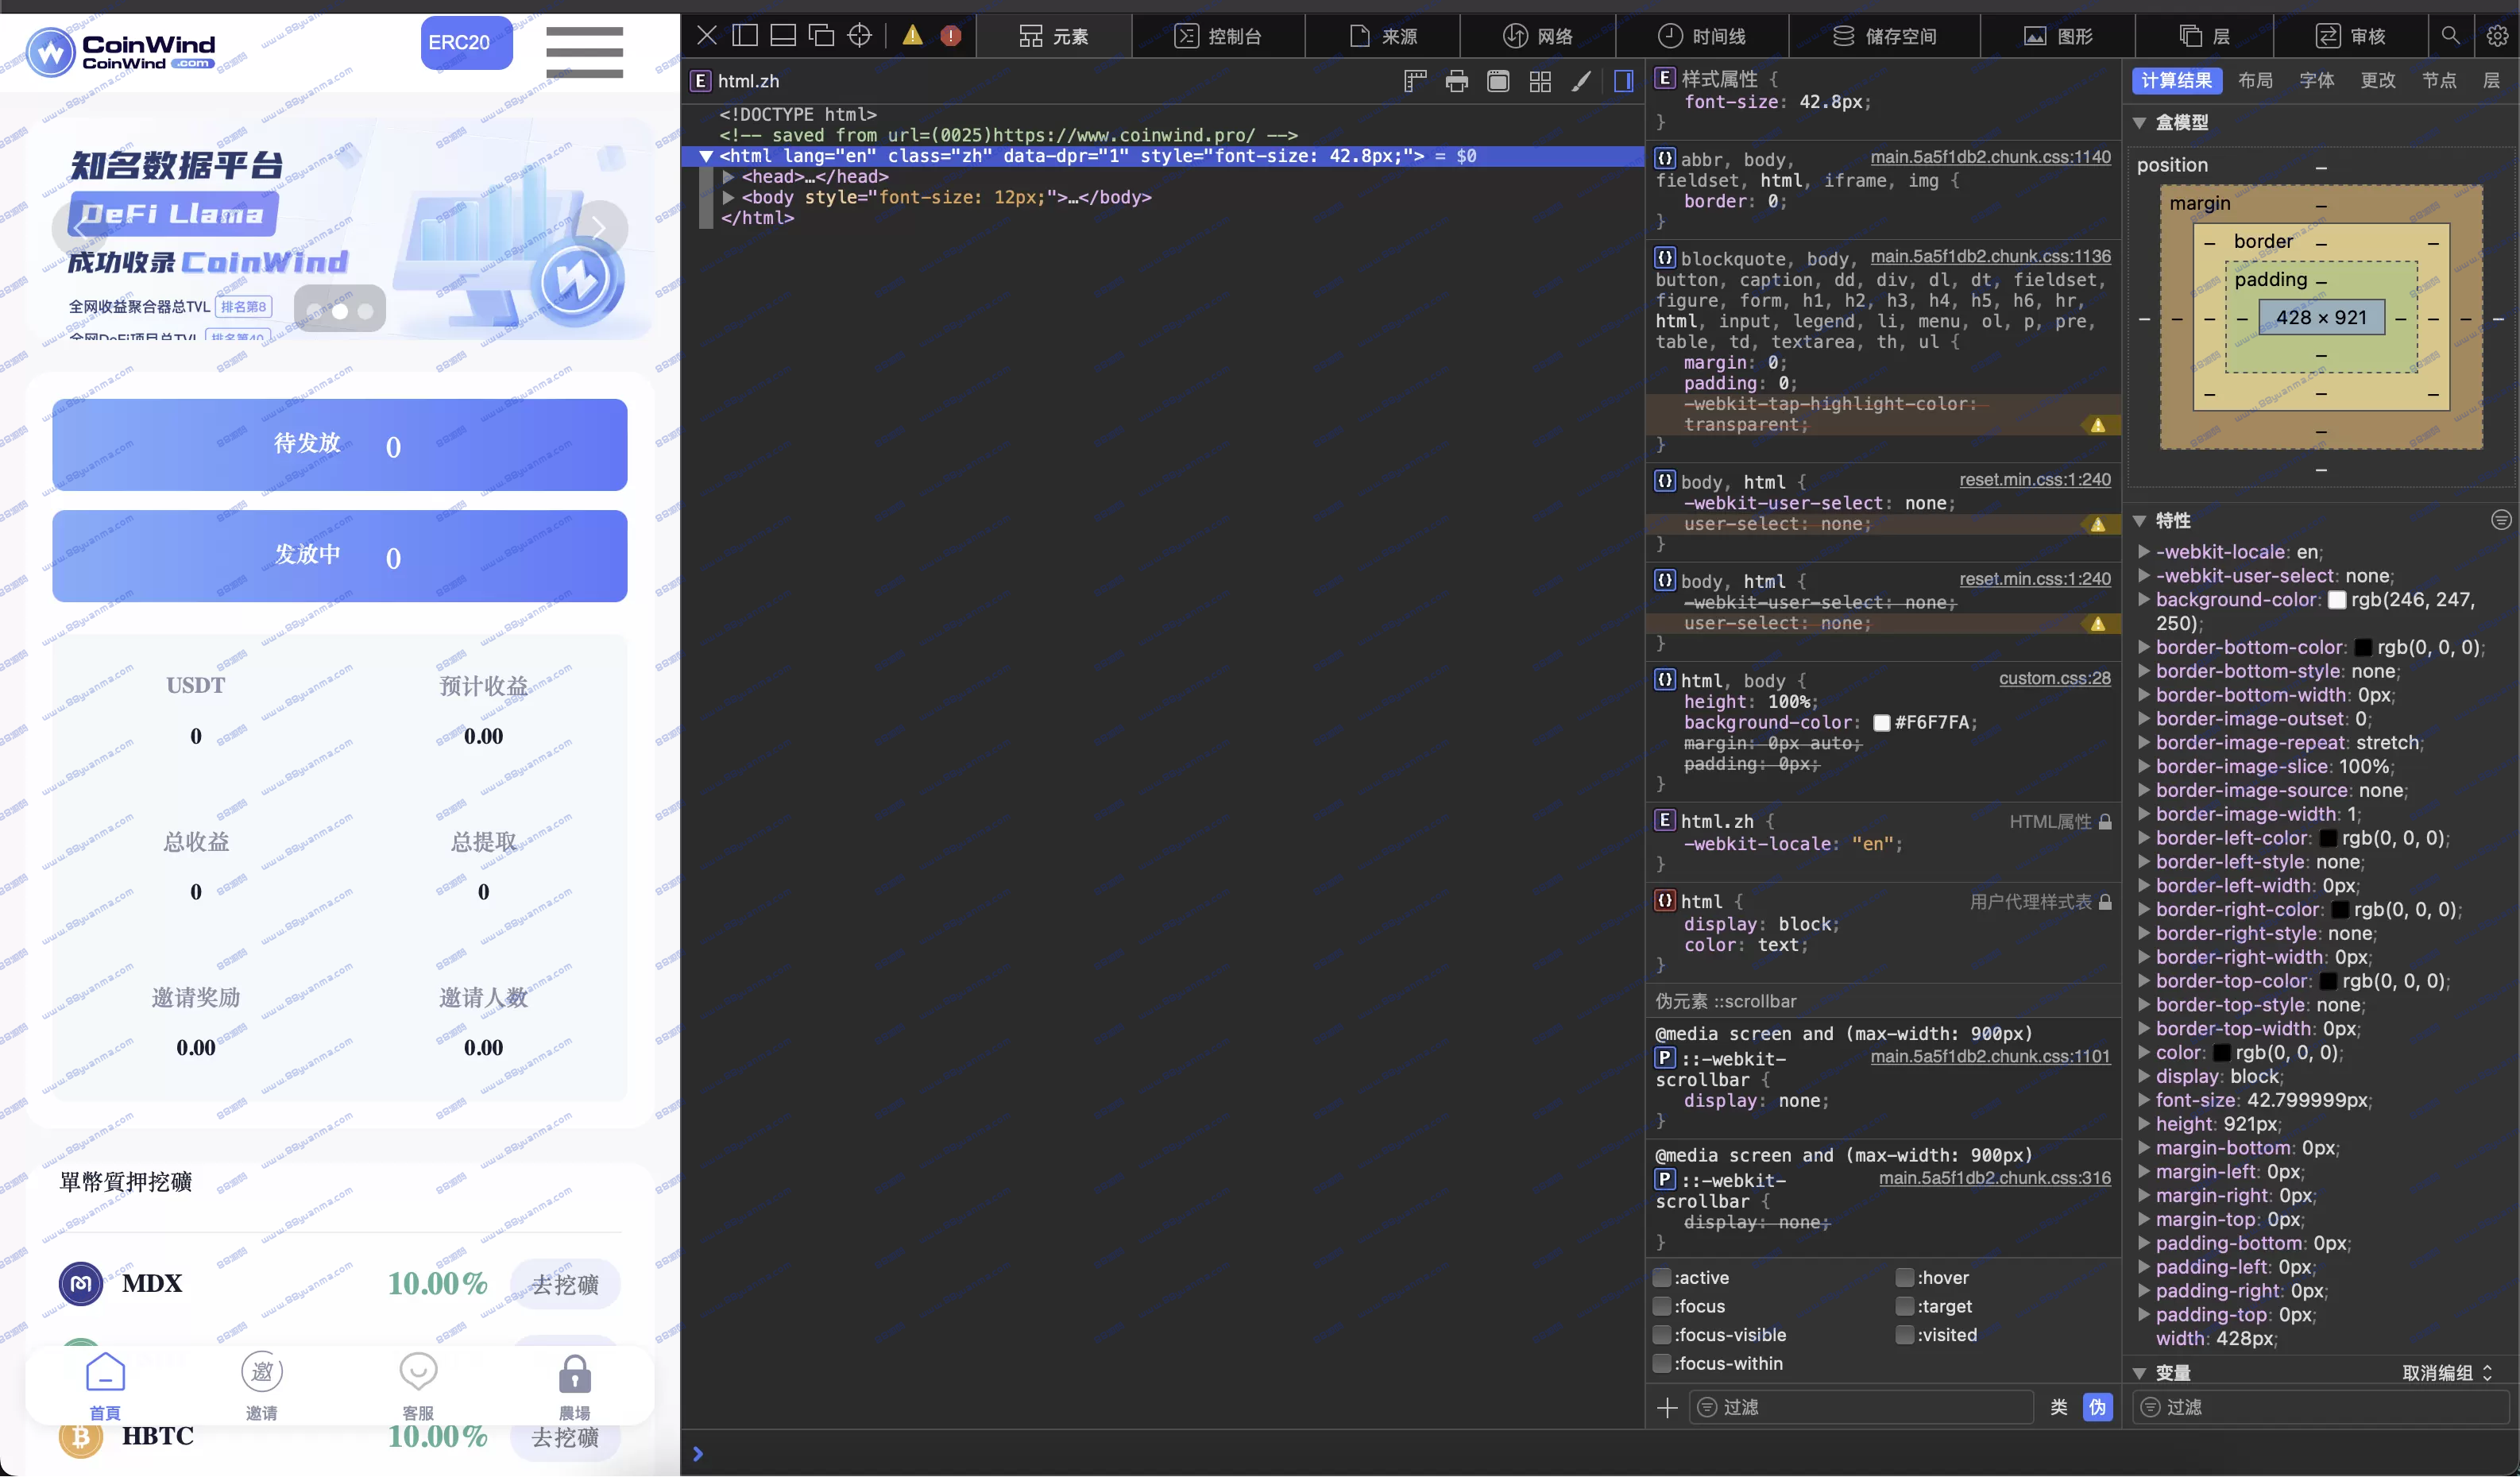The image size is (2520, 1481).
Task: Toggle the 类 classes button
Action: coord(2058,1408)
